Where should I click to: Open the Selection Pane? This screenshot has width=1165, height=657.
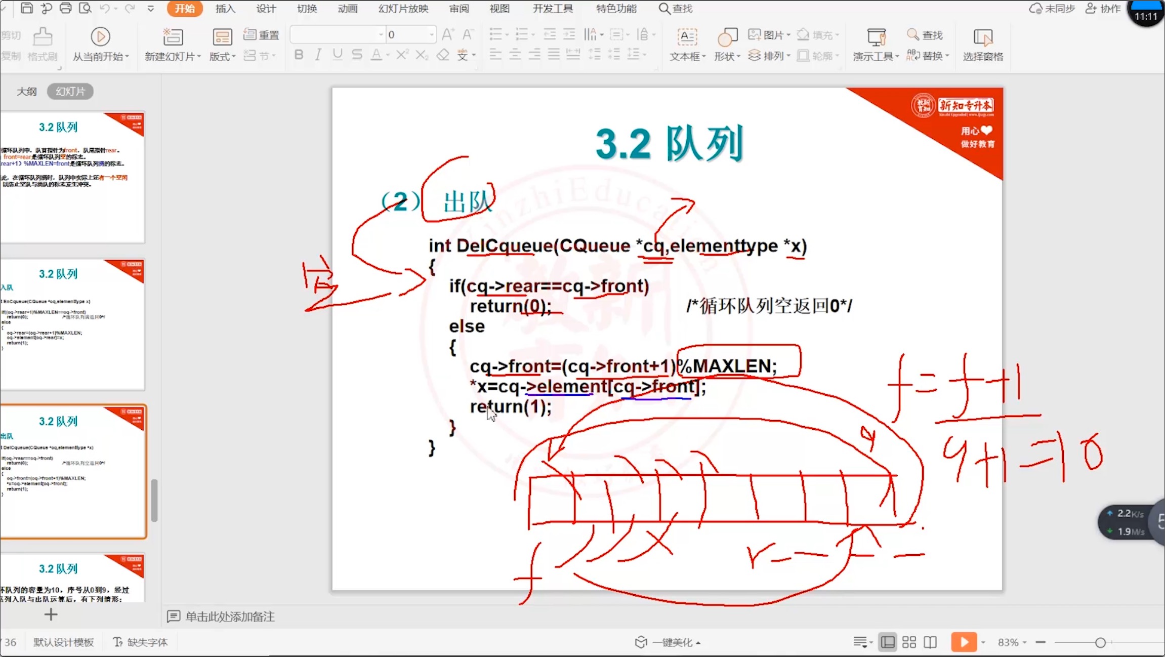pos(982,44)
